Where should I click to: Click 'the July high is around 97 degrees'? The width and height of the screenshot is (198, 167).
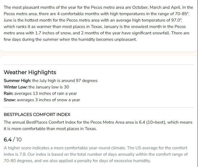(x=65, y=80)
